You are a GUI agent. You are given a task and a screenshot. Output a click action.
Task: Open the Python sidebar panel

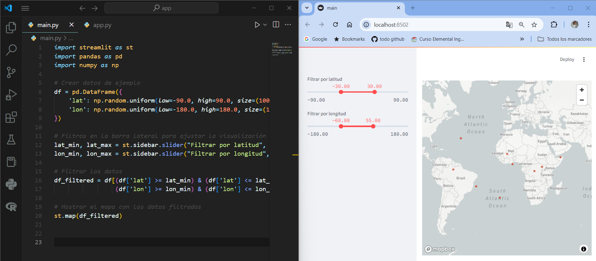point(11,184)
